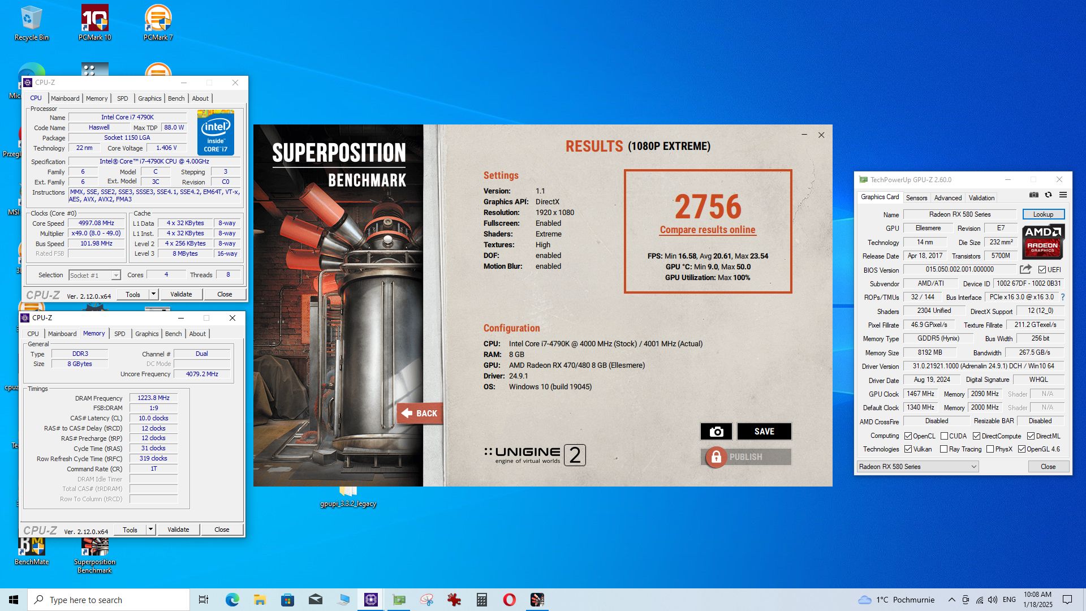The height and width of the screenshot is (611, 1086).
Task: Click the GPU-Z refresh icon
Action: 1048,195
